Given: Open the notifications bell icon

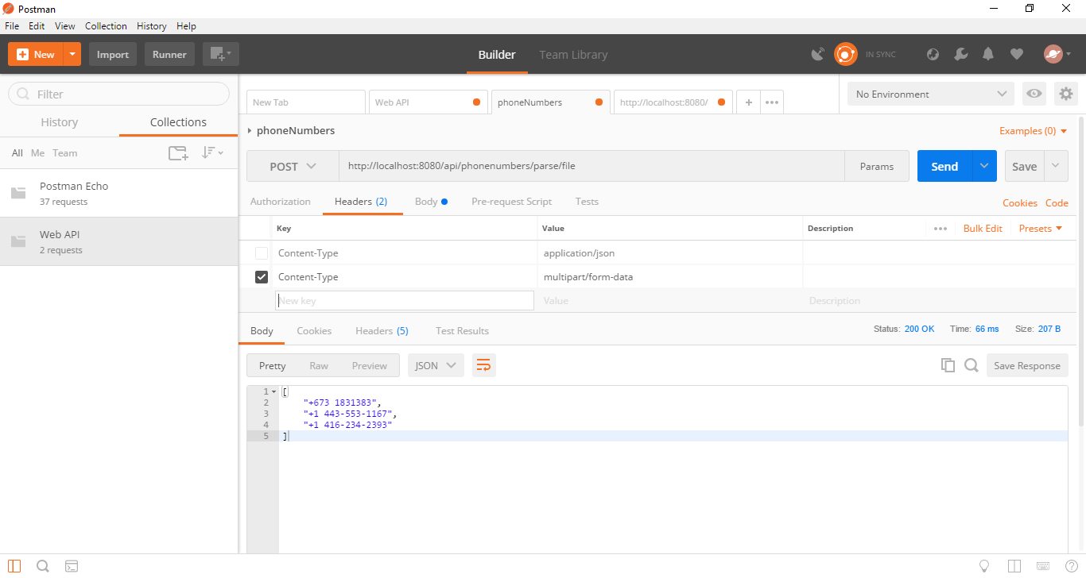Looking at the screenshot, I should (x=988, y=54).
